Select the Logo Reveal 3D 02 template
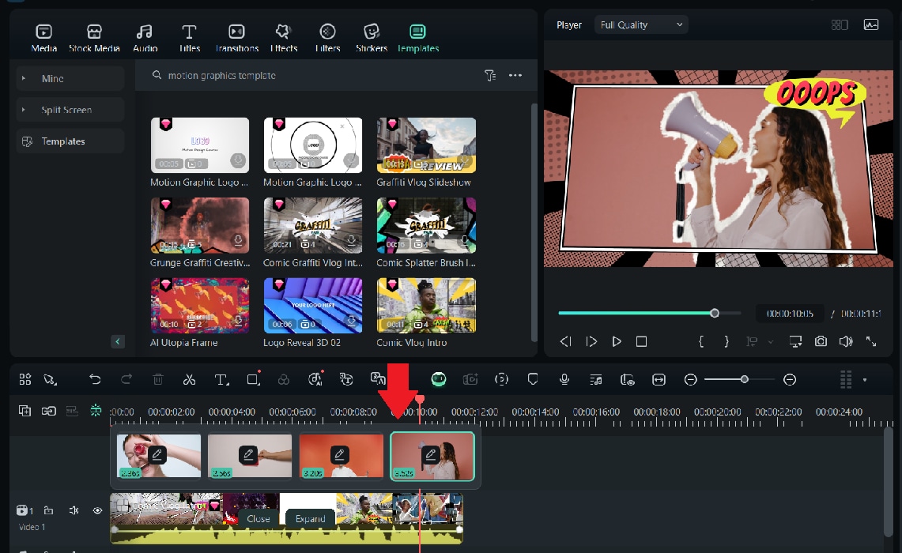 [313, 314]
